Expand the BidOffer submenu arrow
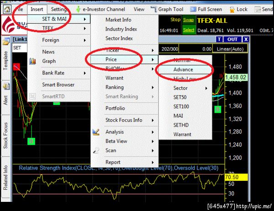 (153, 69)
